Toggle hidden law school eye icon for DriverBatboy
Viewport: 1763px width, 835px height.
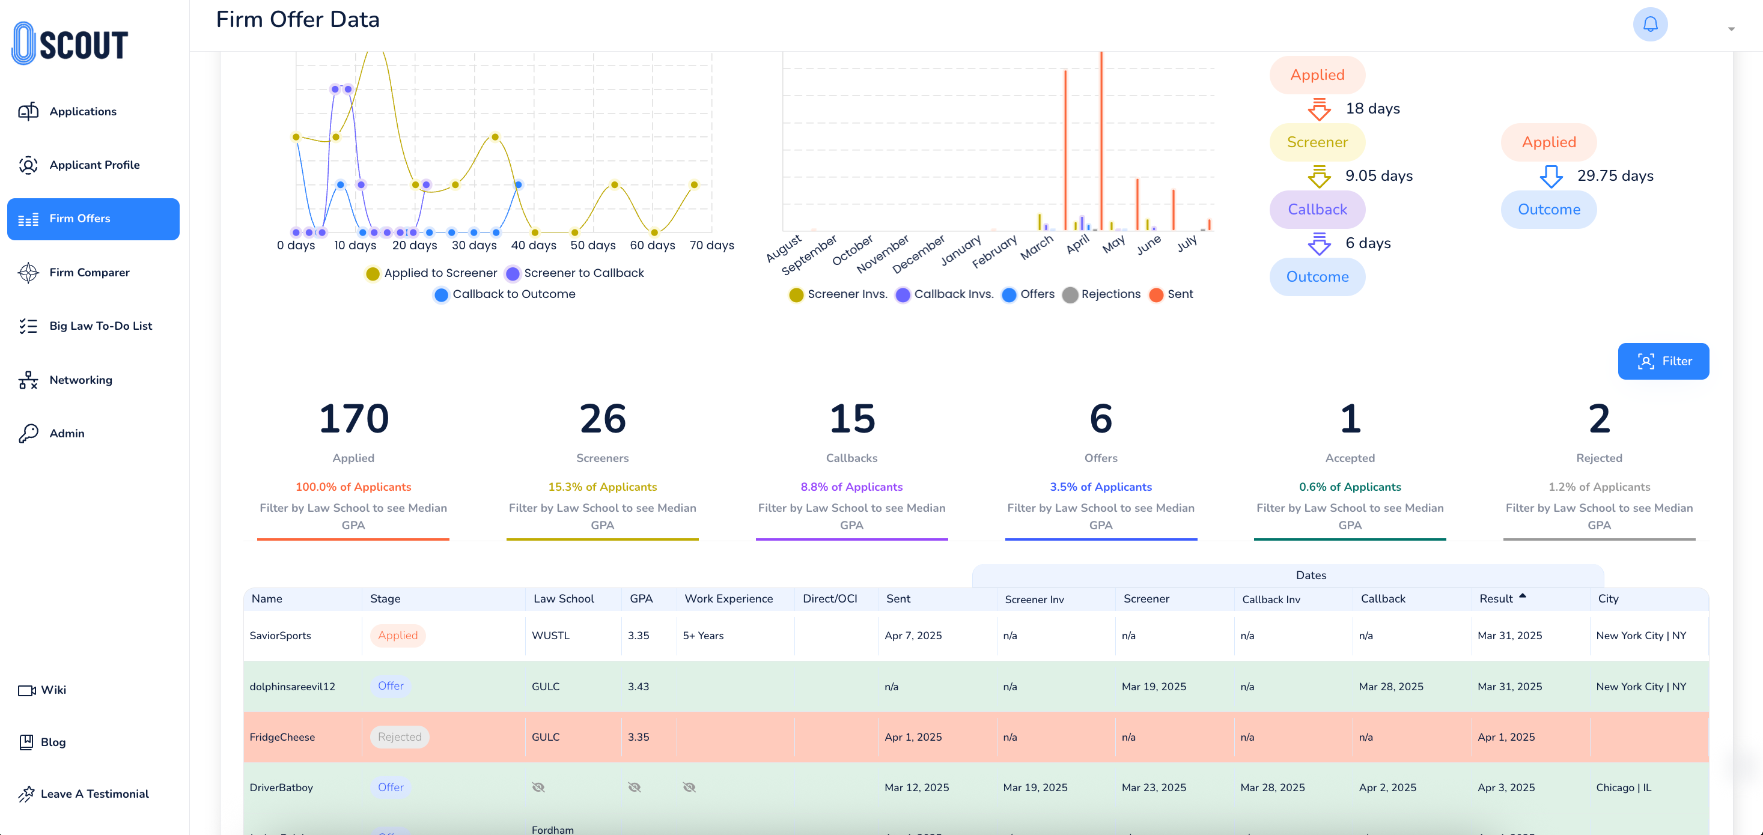538,787
